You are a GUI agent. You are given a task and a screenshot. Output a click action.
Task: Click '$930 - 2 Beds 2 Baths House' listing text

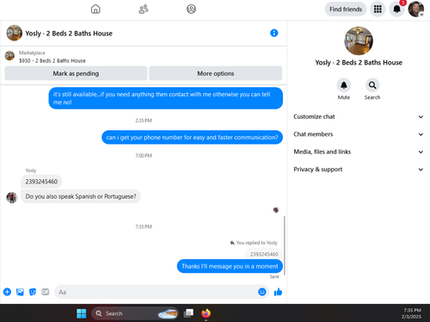coord(52,61)
